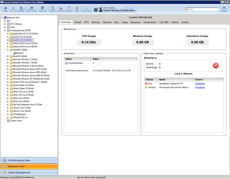Click the Add vCenter icon
230x179 pixels.
click(x=32, y=9)
